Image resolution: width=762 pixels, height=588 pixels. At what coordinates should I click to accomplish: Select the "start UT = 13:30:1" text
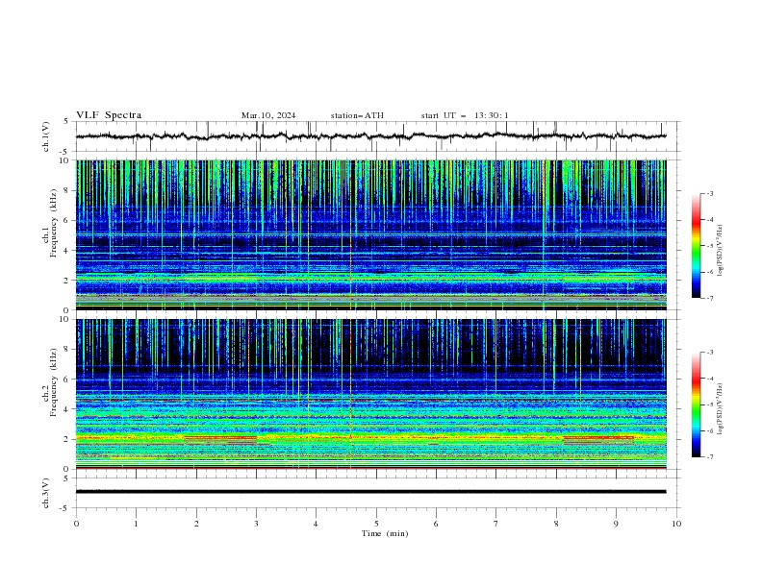pos(465,115)
